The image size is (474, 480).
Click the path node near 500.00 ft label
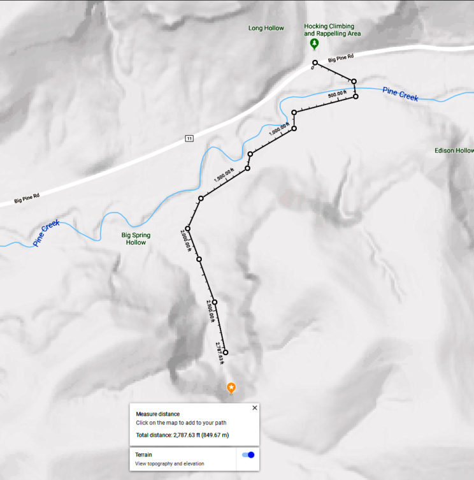coord(355,96)
